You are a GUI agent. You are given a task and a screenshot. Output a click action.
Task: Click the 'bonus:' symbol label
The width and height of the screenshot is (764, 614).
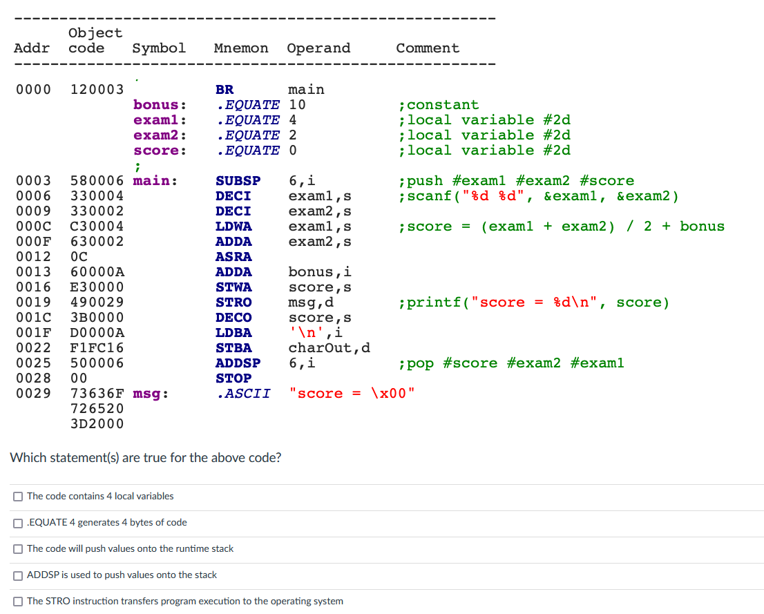pos(160,105)
